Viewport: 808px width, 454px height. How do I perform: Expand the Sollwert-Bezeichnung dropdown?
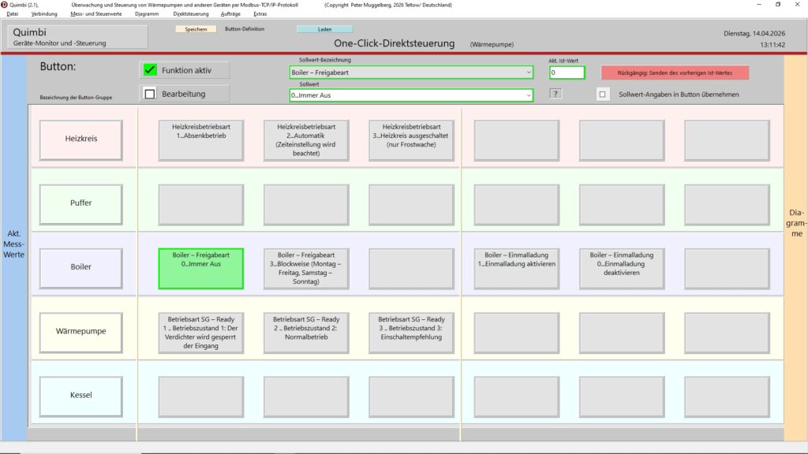(528, 73)
